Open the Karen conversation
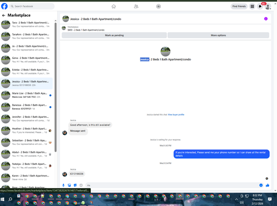 tap(27, 178)
